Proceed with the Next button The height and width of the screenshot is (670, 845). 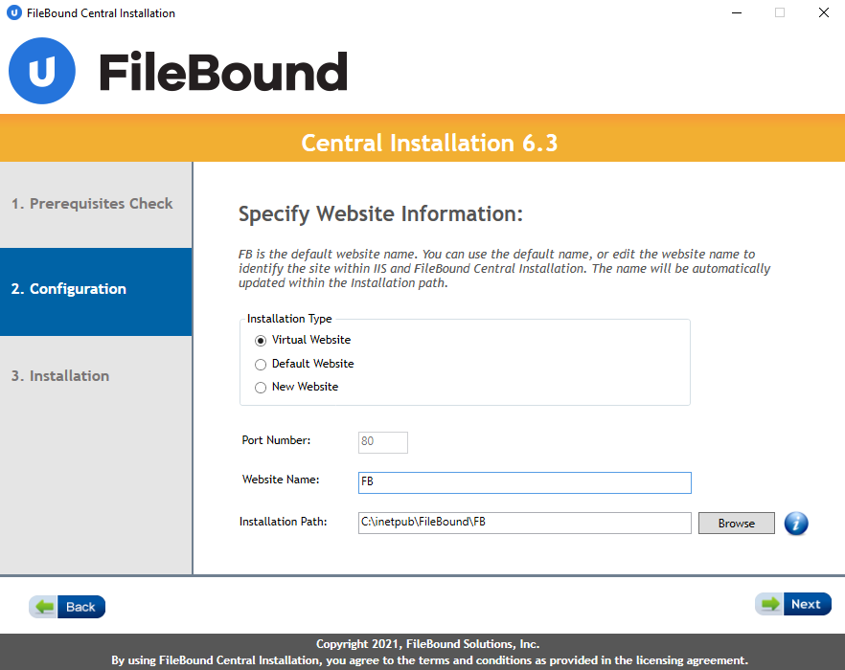tap(805, 604)
